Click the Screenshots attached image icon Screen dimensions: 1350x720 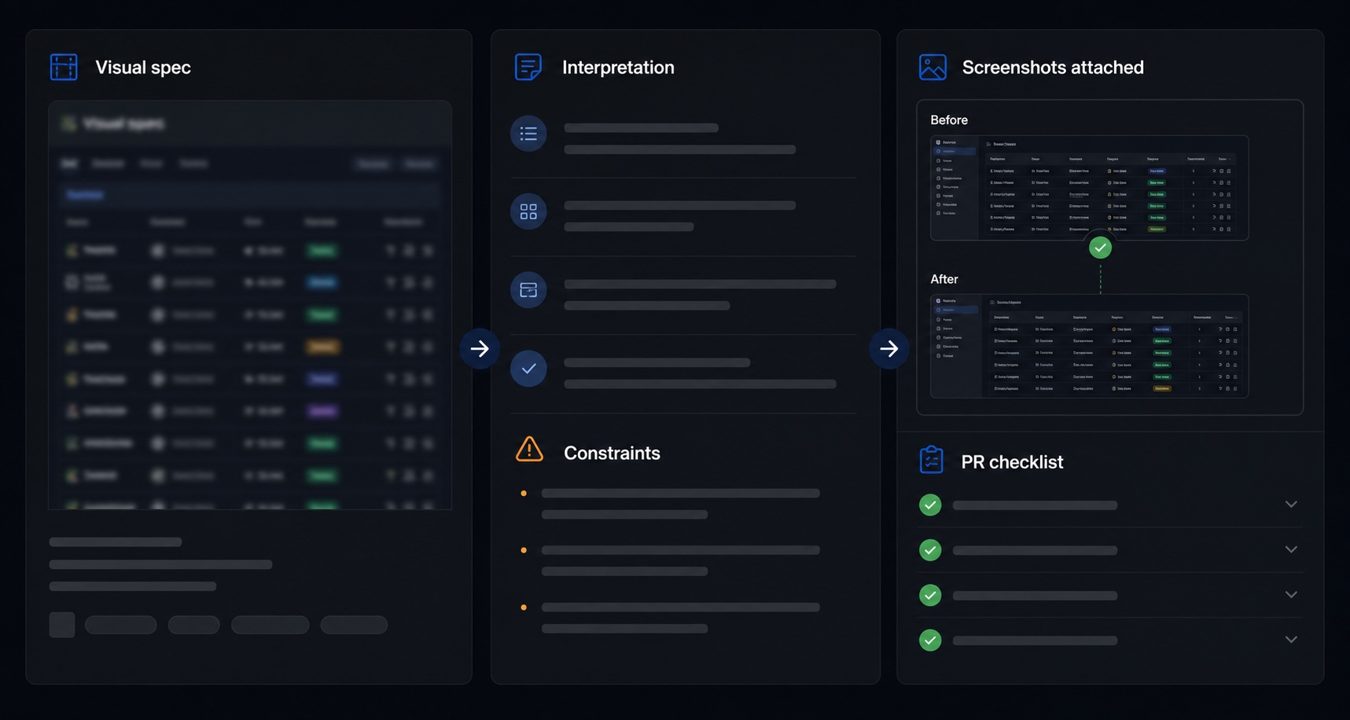point(932,67)
